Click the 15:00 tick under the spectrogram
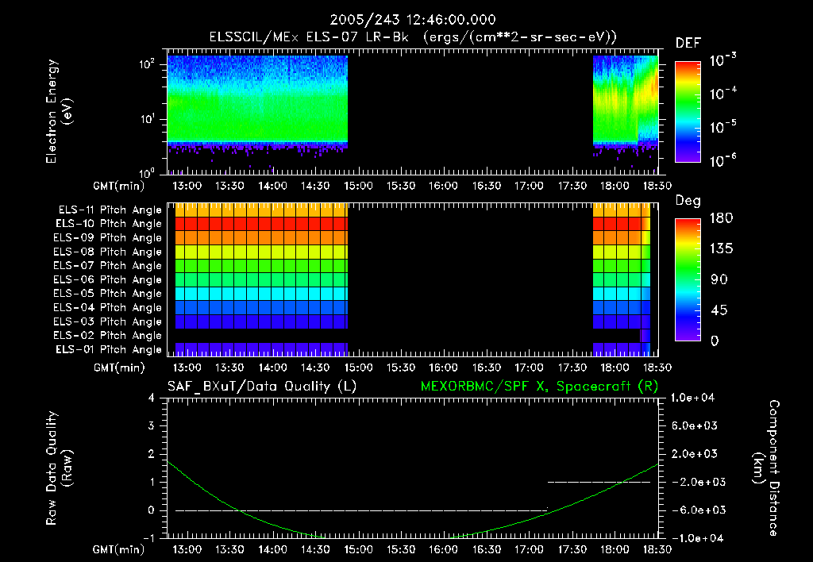The image size is (813, 562). [x=358, y=186]
